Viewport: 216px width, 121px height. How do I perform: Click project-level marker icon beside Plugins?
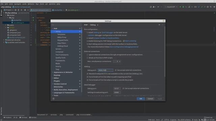80,81
